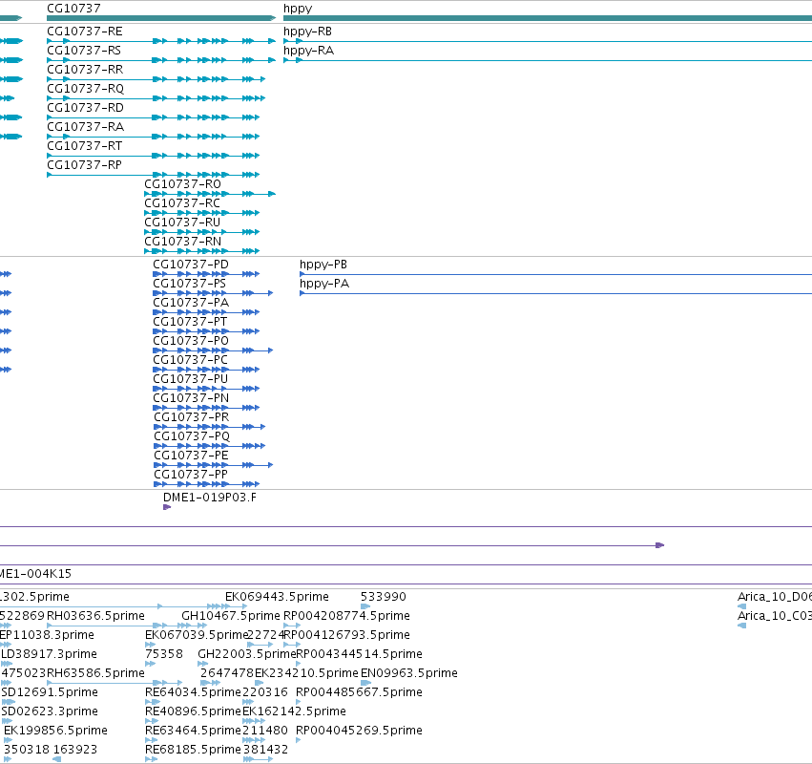
Task: Click the EK199856.5prime label
Action: point(55,731)
